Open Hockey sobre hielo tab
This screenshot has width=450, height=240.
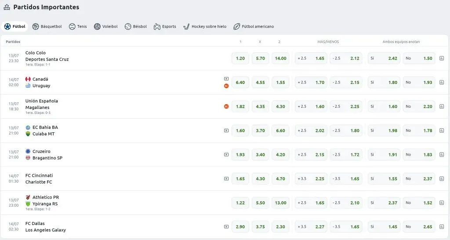coord(205,26)
